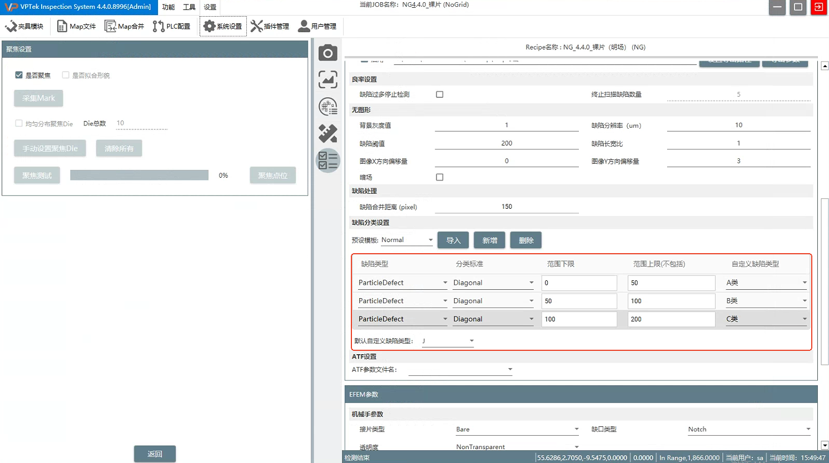Viewport: 829px width, 463px height.
Task: Uncheck the 是否聚焦 checkbox
Action: (x=19, y=75)
